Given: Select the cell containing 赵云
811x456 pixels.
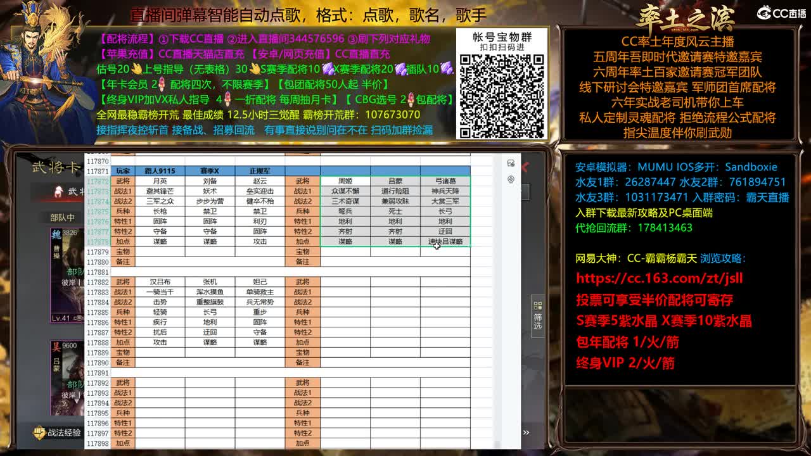Looking at the screenshot, I should 260,181.
